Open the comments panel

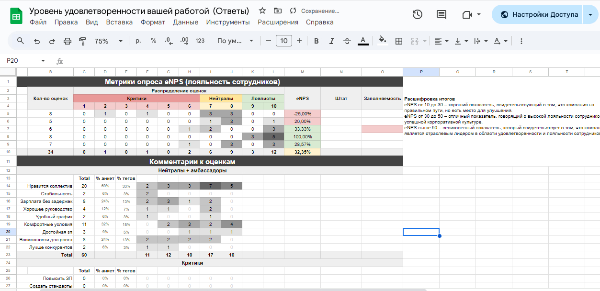click(x=442, y=14)
